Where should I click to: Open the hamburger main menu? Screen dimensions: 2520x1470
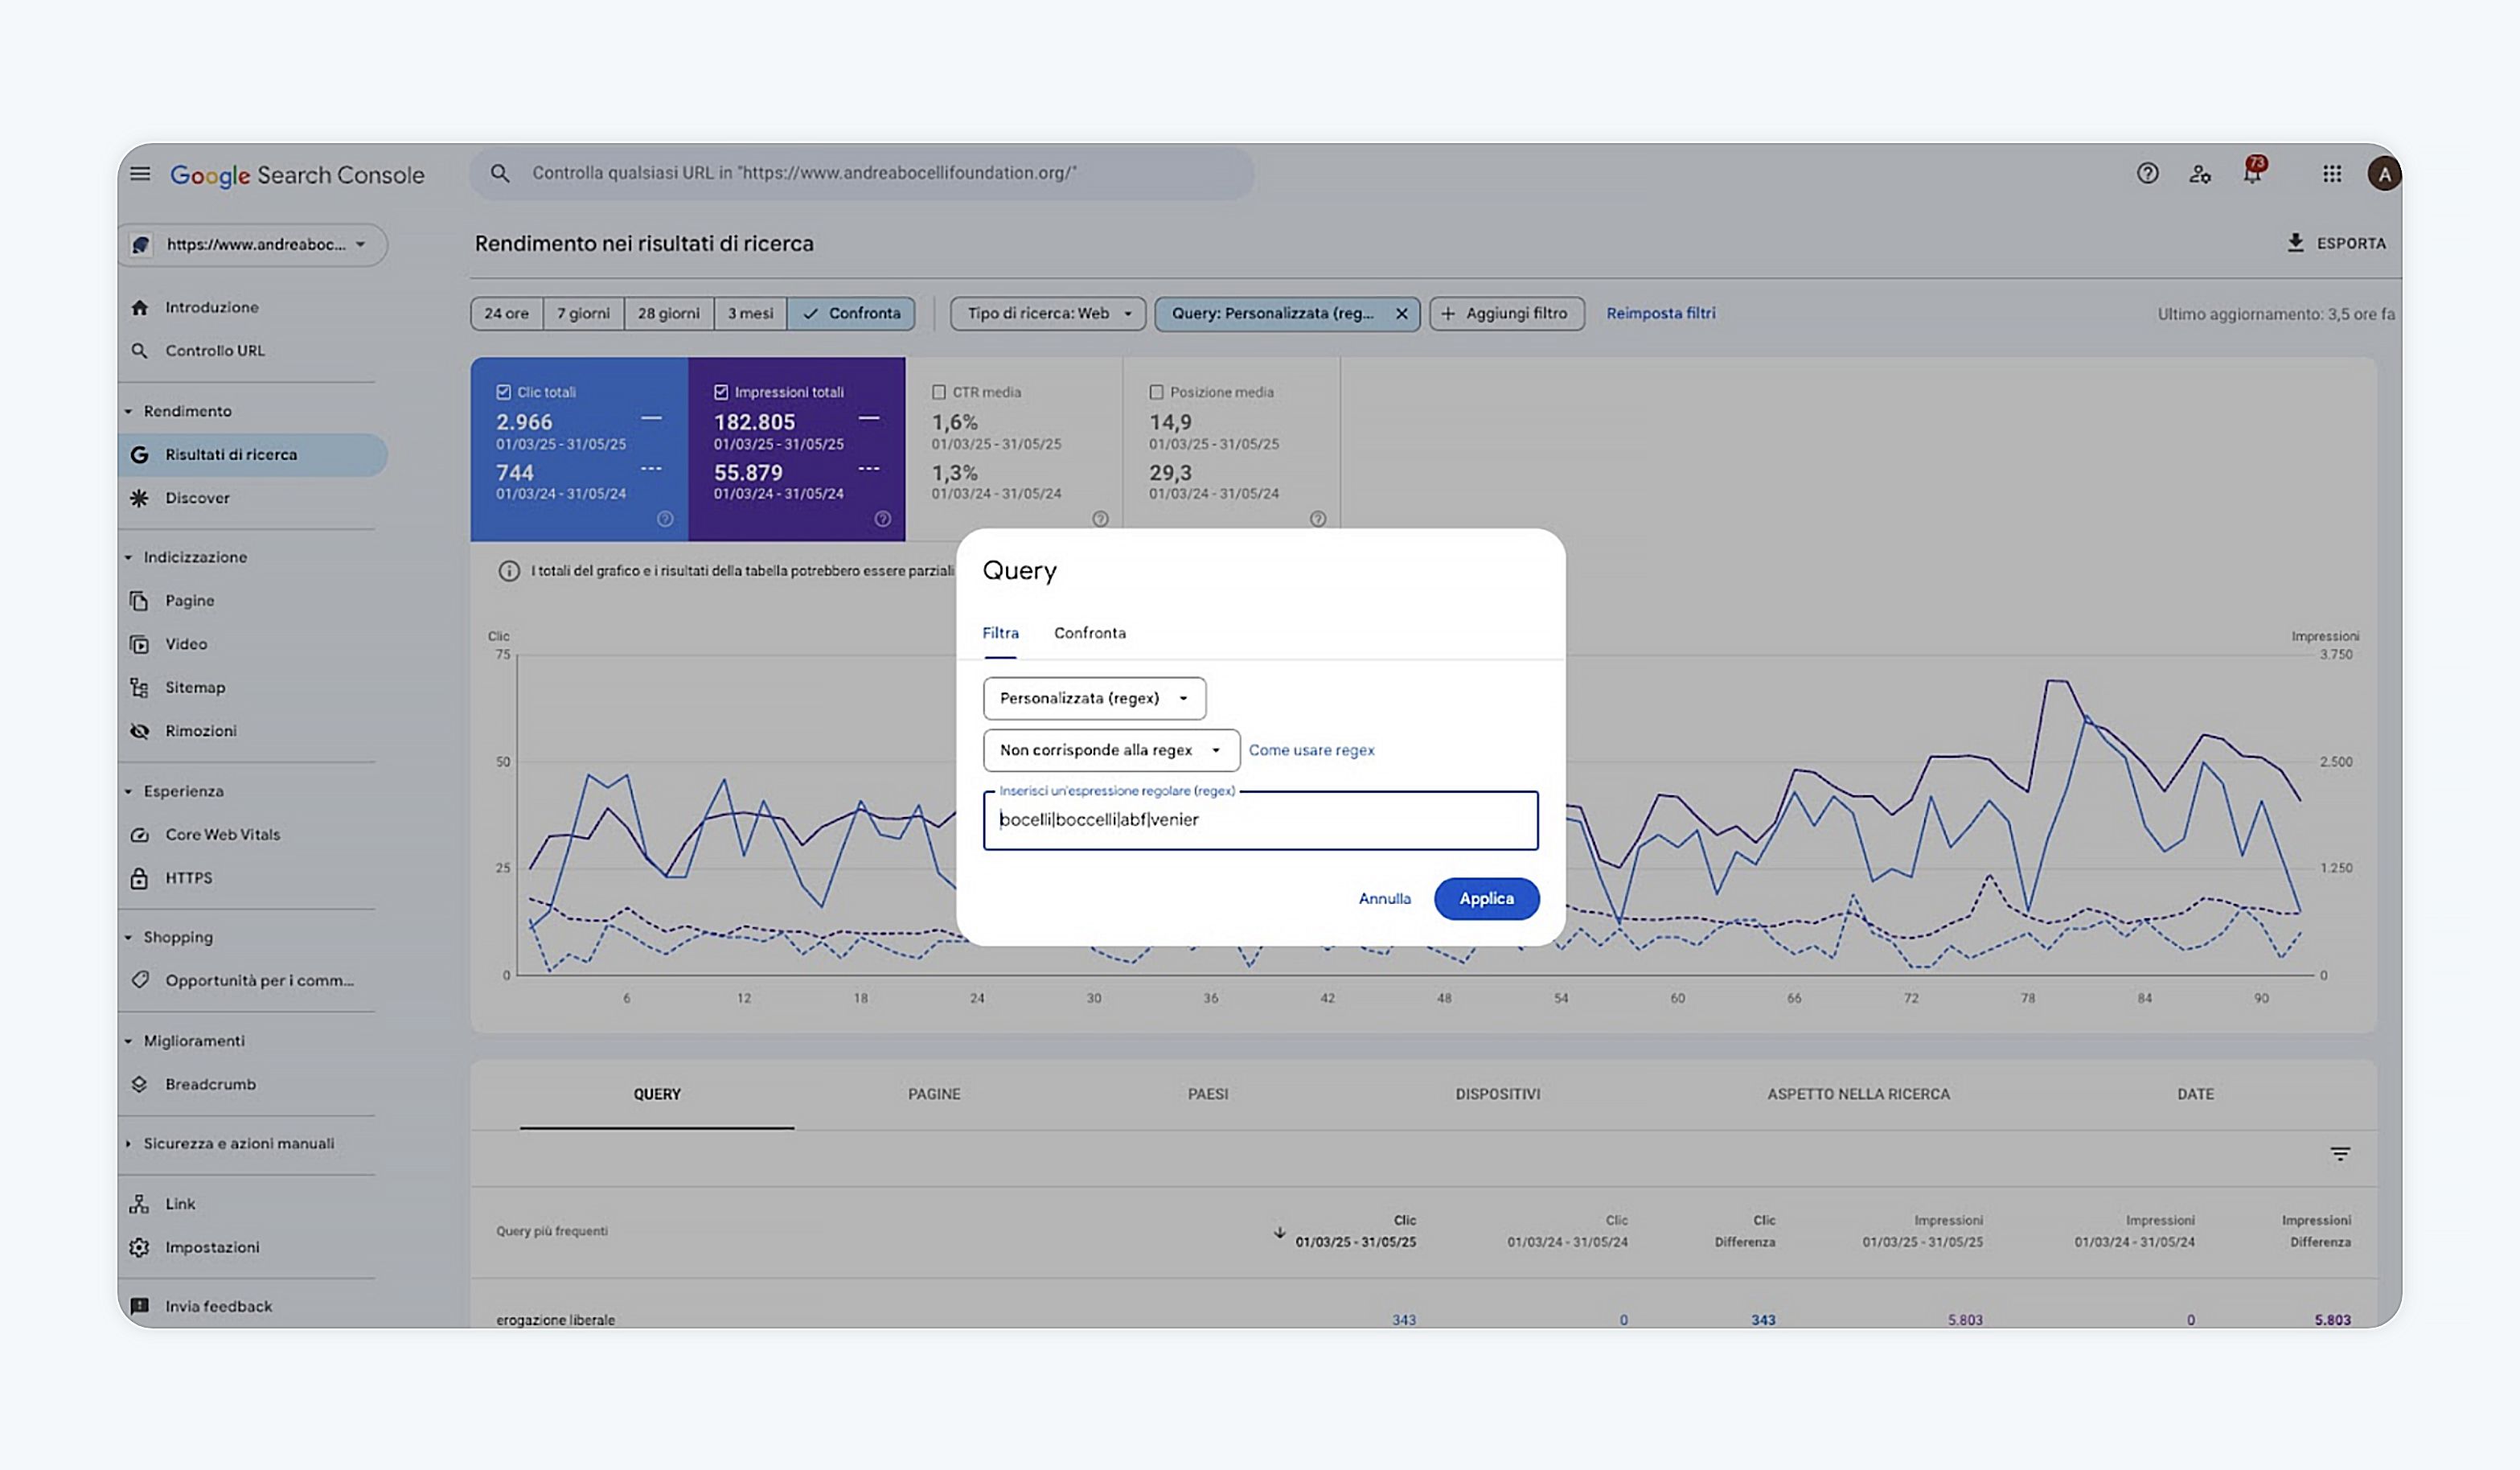click(140, 174)
